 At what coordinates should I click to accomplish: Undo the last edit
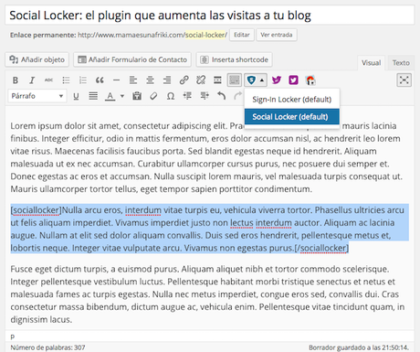point(221,96)
